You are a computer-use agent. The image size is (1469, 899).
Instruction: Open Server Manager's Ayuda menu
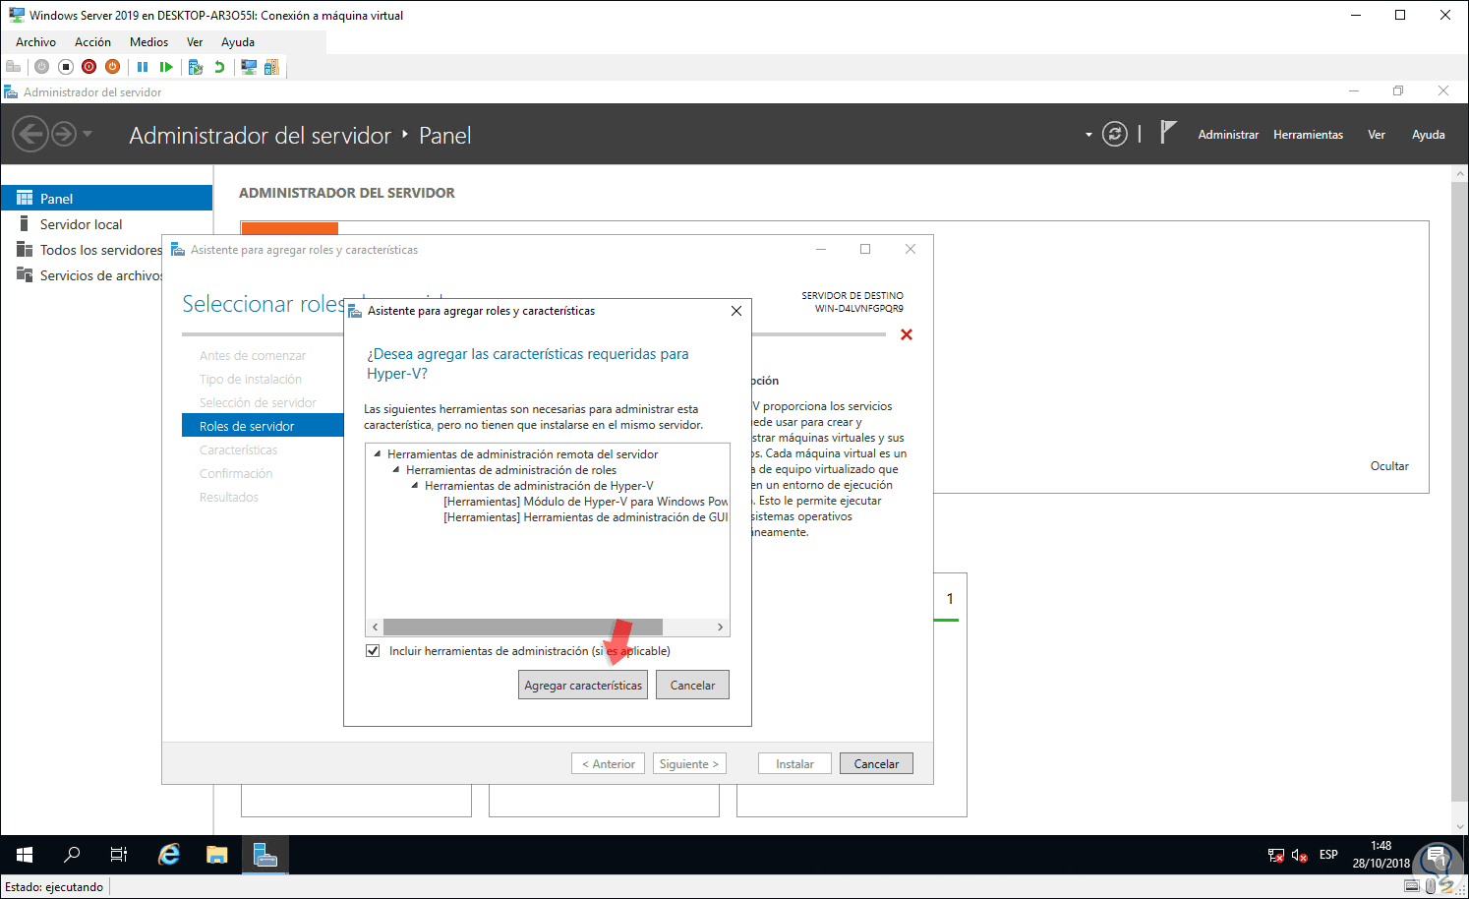(1428, 135)
